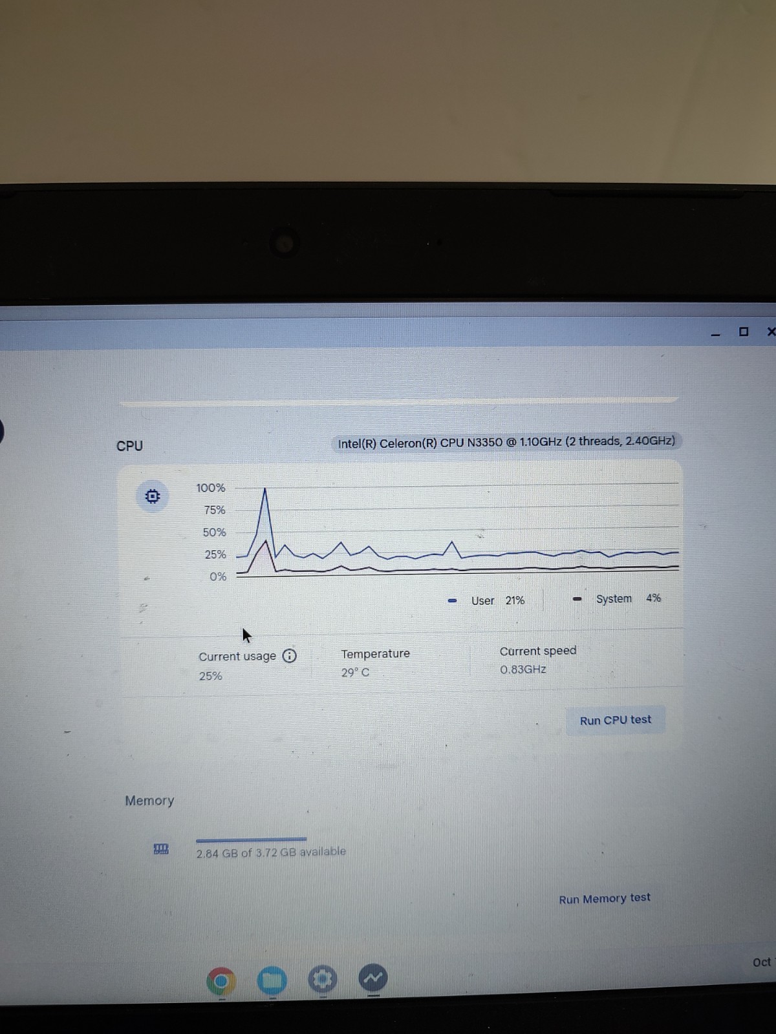Open Diagnostics app icon in shelf
776x1034 pixels.
tap(373, 978)
